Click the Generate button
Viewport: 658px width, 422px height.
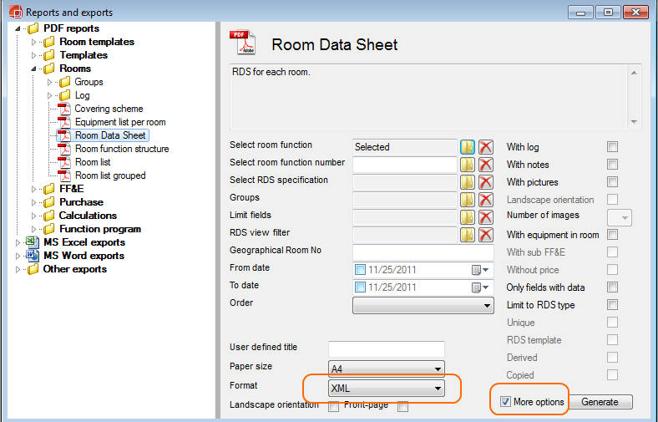(x=600, y=402)
